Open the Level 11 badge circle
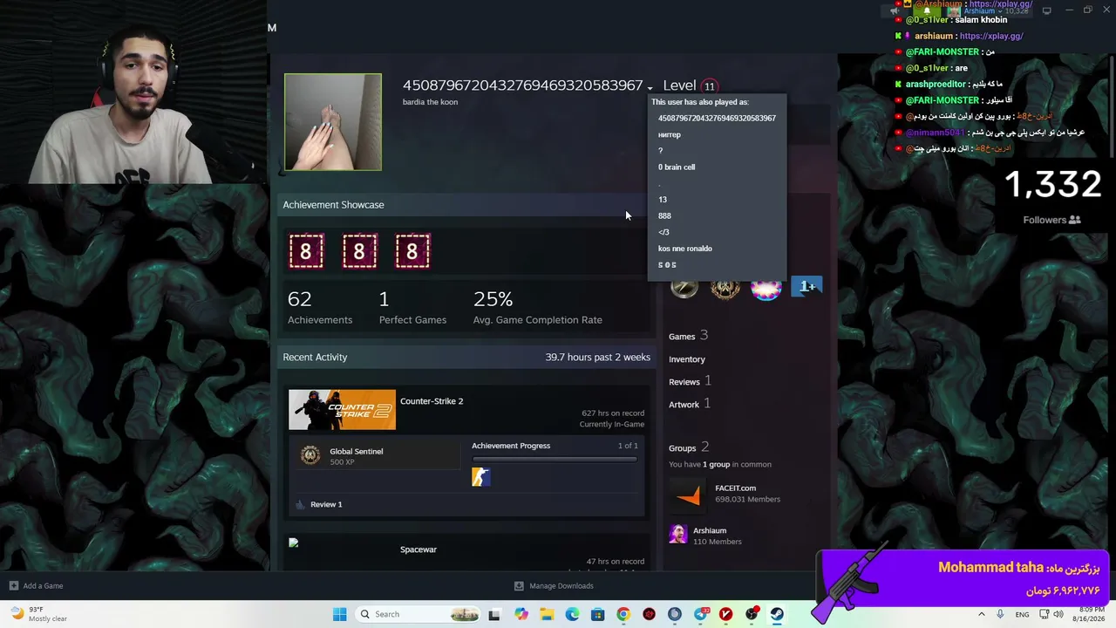This screenshot has width=1116, height=628. tap(709, 86)
